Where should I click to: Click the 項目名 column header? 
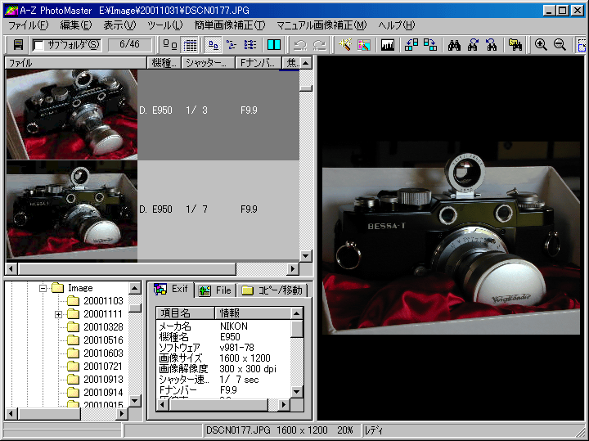(x=186, y=313)
